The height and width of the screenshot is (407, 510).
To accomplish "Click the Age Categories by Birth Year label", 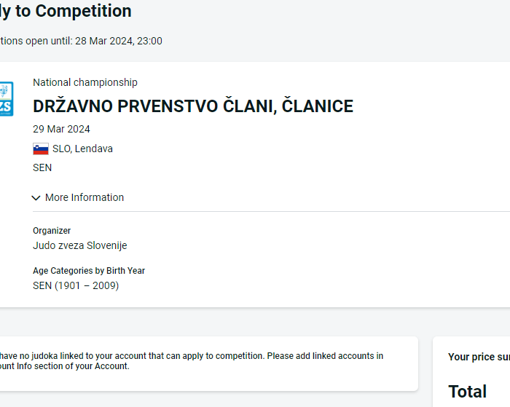I will click(x=89, y=271).
